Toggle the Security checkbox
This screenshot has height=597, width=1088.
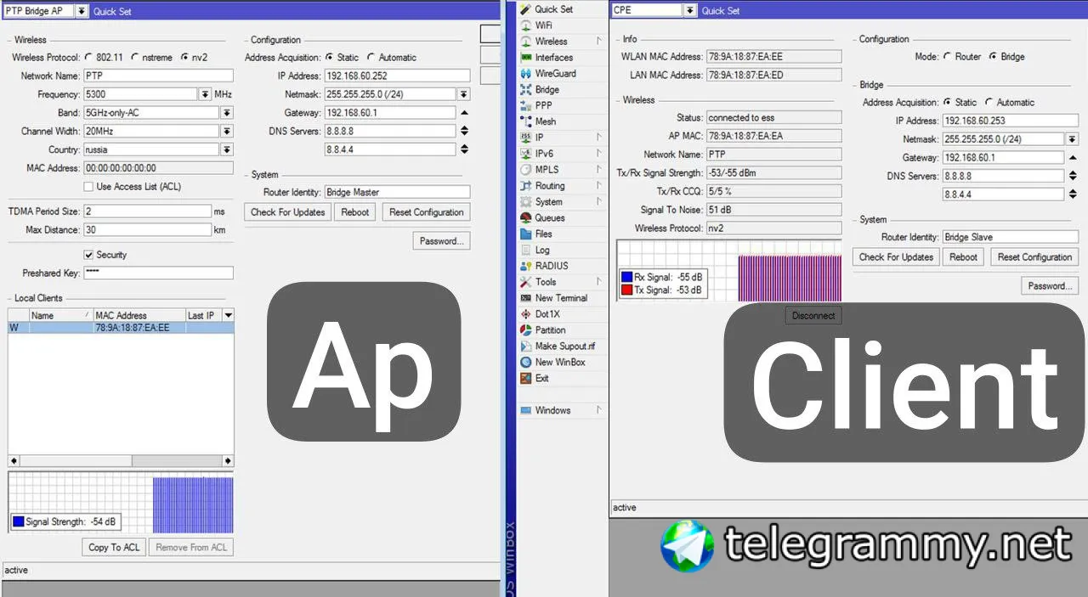click(88, 255)
